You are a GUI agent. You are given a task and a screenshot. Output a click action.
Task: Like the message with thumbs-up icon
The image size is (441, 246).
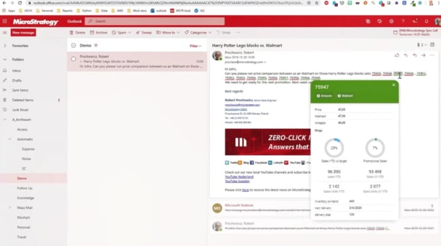point(397,56)
